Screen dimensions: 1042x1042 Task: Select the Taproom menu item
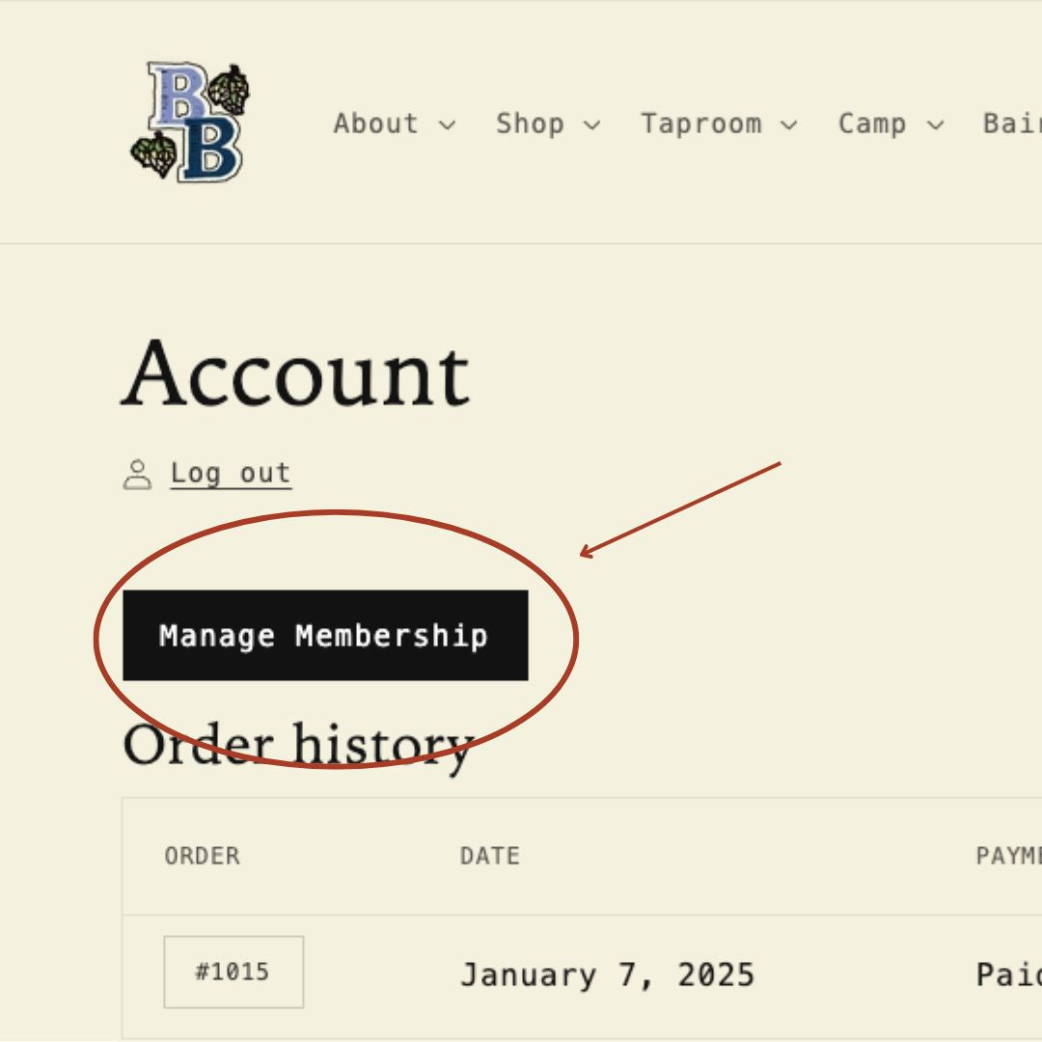click(701, 124)
